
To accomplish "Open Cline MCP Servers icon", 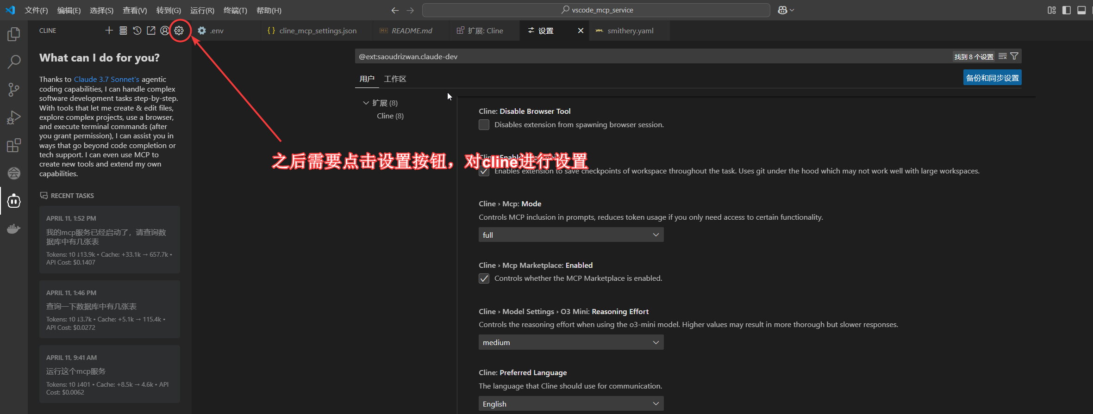I will [123, 31].
